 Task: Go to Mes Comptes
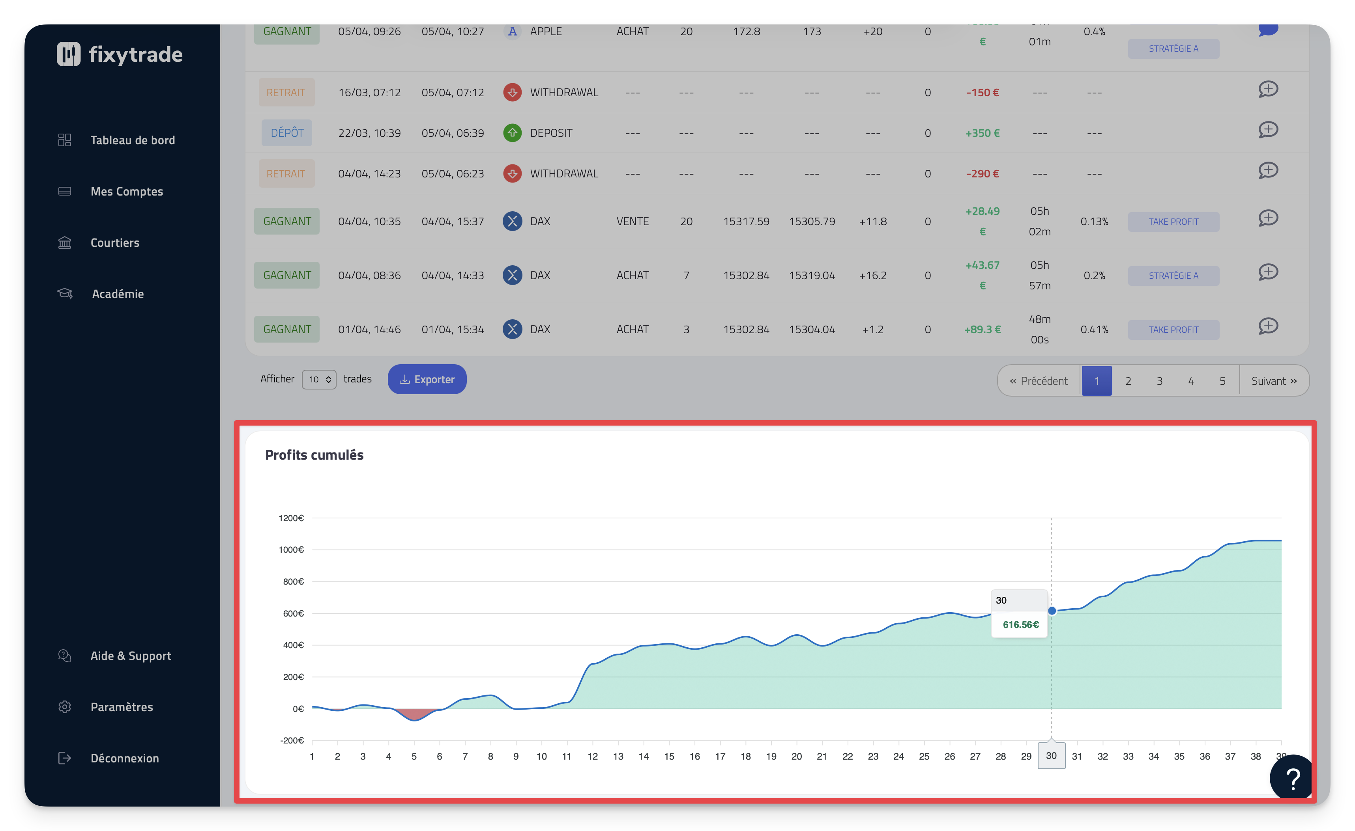point(127,191)
